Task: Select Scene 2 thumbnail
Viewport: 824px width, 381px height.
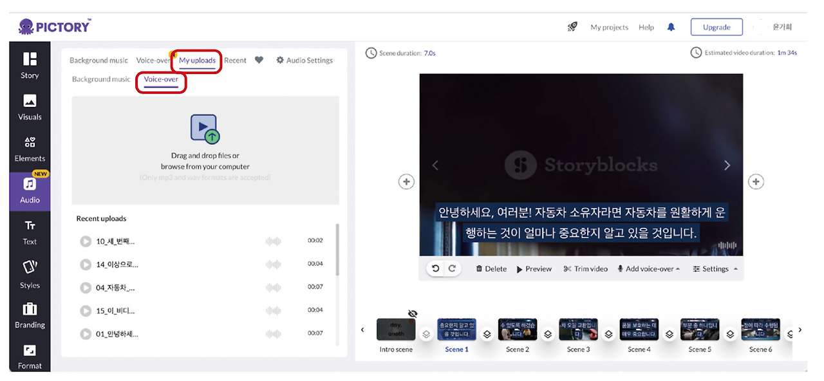Action: 518,330
